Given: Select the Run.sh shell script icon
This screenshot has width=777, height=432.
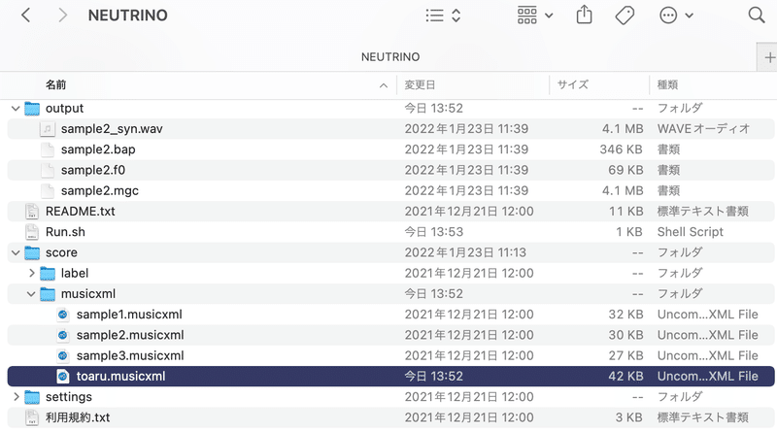Looking at the screenshot, I should point(32,232).
